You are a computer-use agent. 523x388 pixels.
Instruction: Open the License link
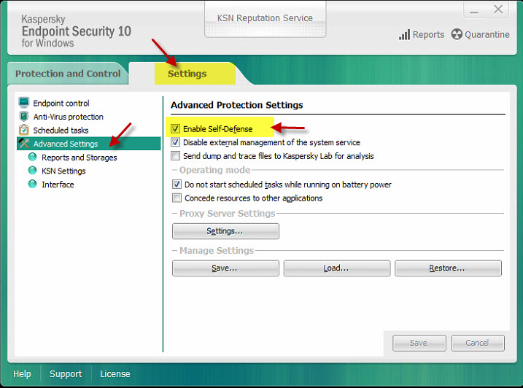(x=115, y=374)
